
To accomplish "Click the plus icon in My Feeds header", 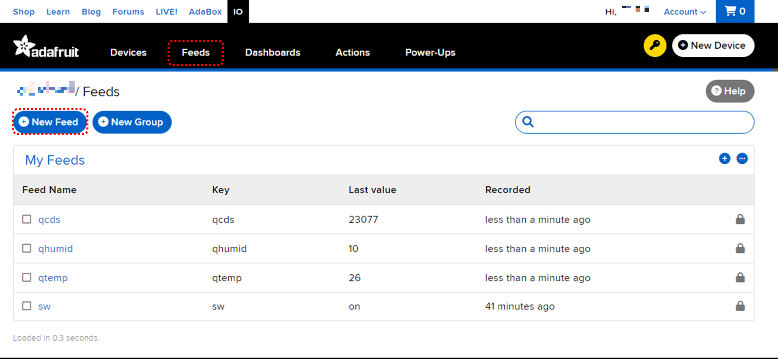I will click(x=724, y=158).
